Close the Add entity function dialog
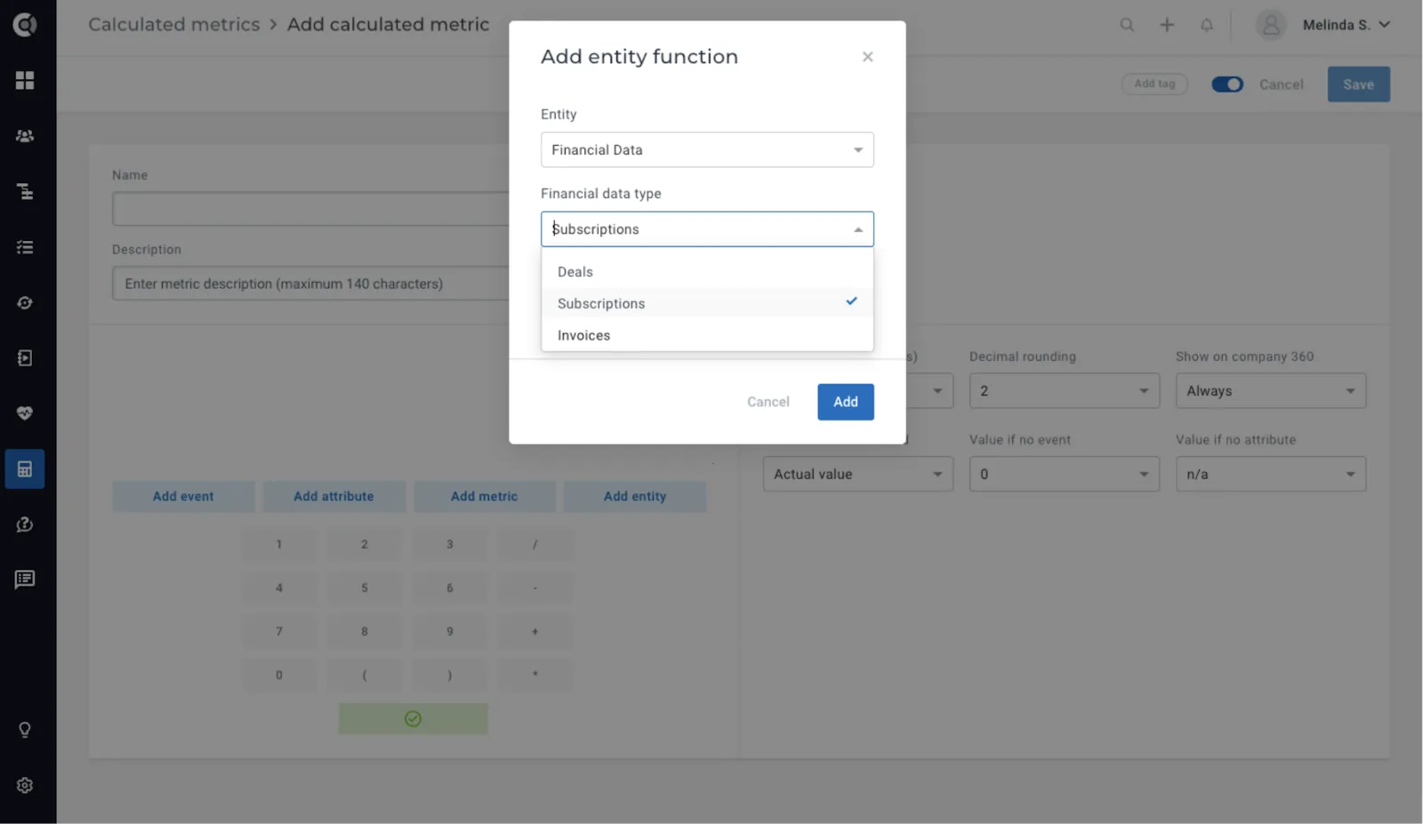This screenshot has width=1423, height=824. tap(868, 57)
